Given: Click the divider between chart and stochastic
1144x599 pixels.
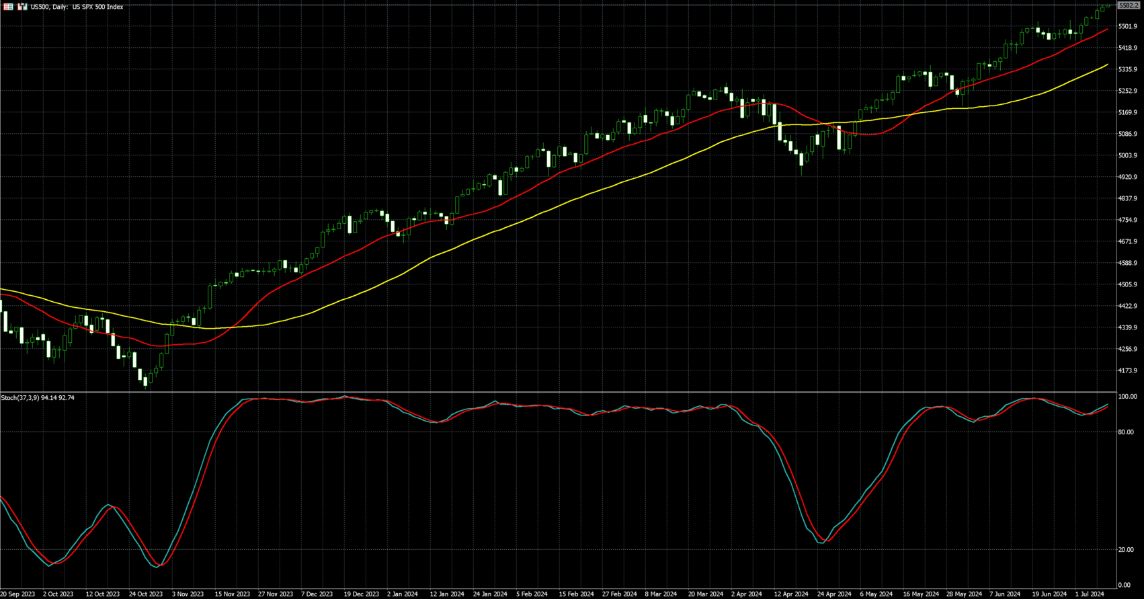Looking at the screenshot, I should pyautogui.click(x=558, y=392).
